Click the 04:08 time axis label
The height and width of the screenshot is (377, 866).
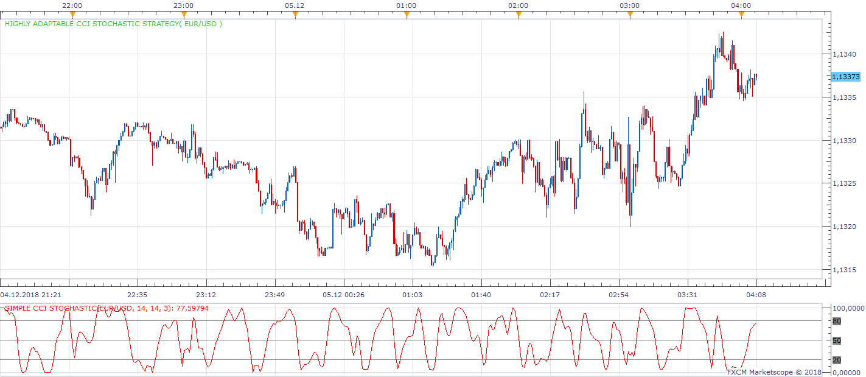pyautogui.click(x=756, y=295)
